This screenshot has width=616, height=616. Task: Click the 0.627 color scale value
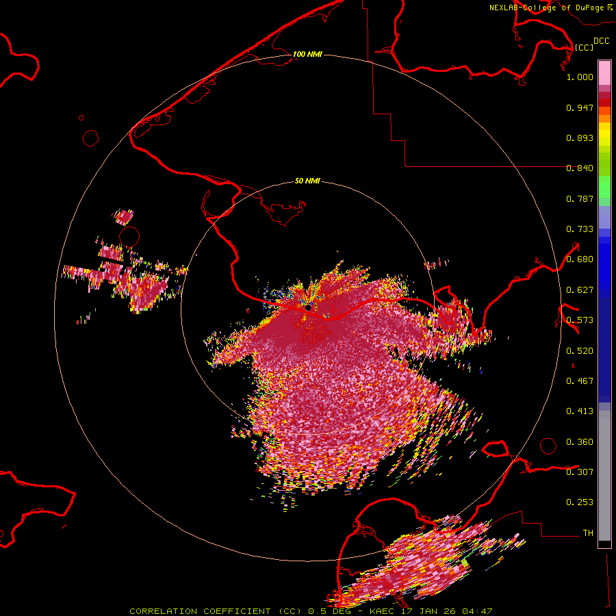point(580,290)
